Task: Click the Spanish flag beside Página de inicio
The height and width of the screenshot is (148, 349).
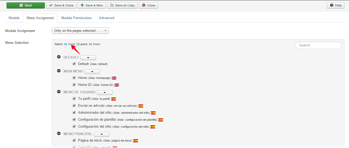Action: 136,141
